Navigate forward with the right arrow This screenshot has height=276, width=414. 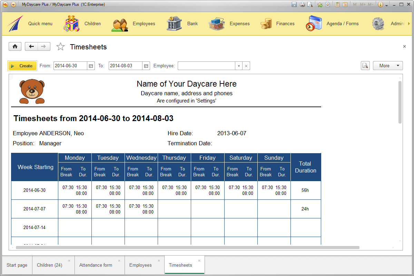click(44, 47)
